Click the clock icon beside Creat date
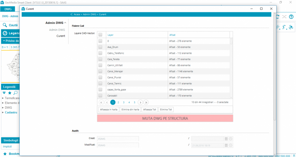 point(231,139)
